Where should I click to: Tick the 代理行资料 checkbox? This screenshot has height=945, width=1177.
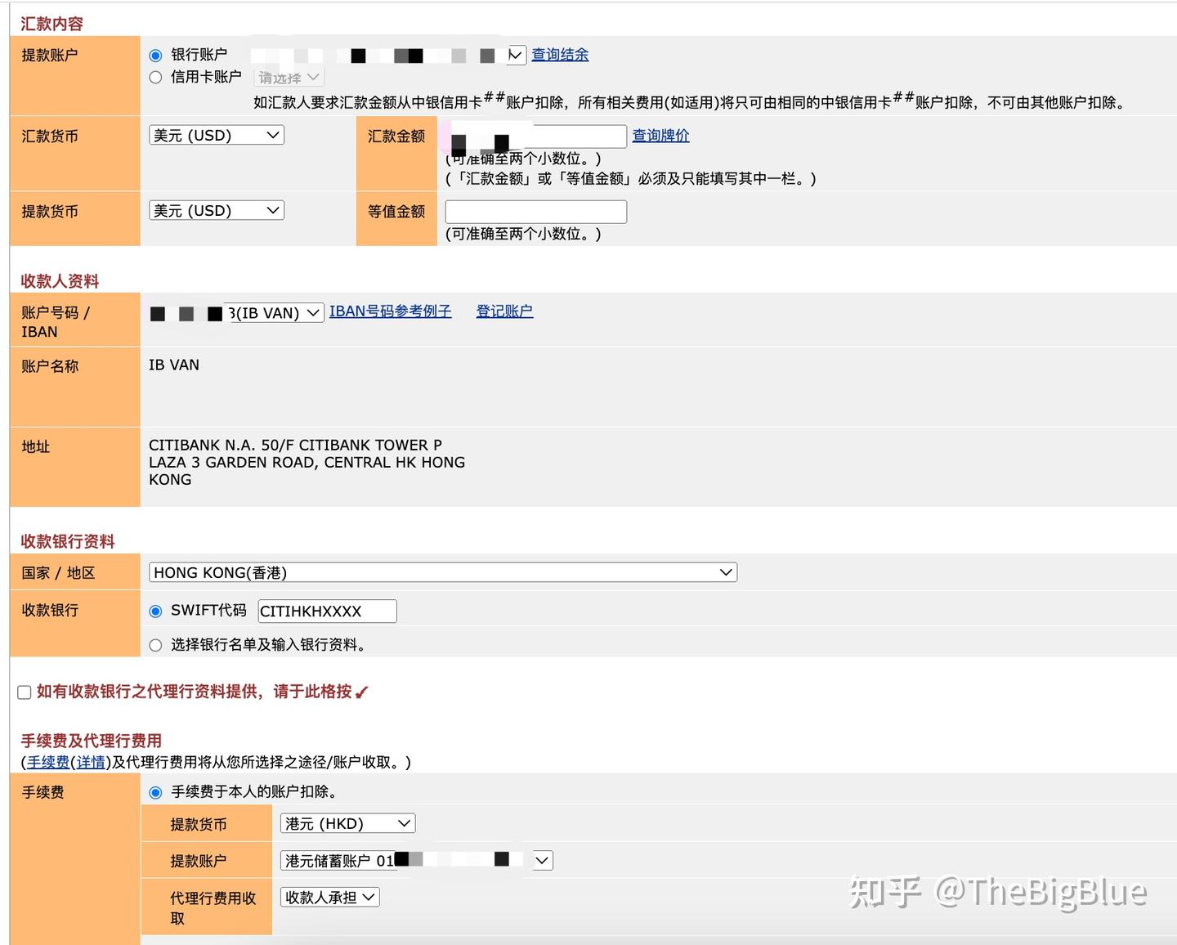[25, 692]
